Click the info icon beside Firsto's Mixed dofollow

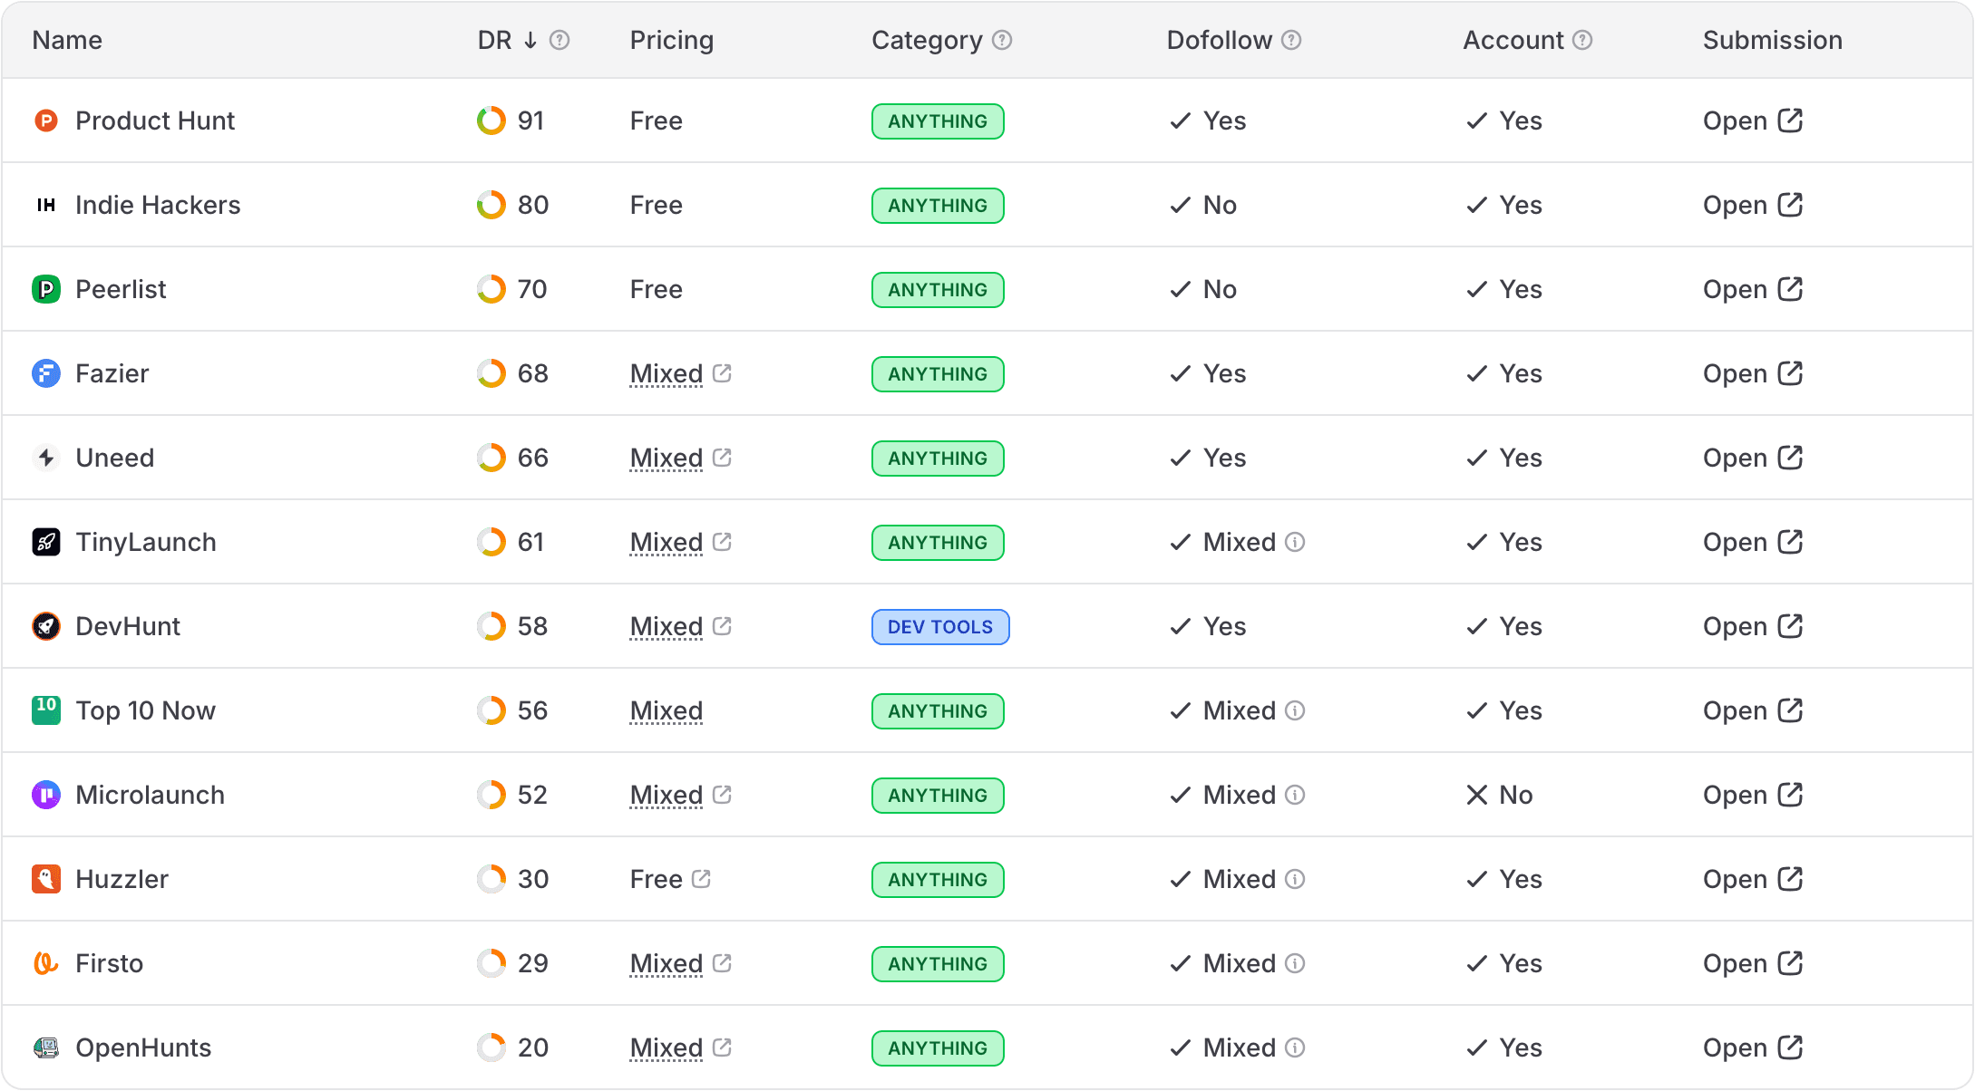coord(1296,963)
